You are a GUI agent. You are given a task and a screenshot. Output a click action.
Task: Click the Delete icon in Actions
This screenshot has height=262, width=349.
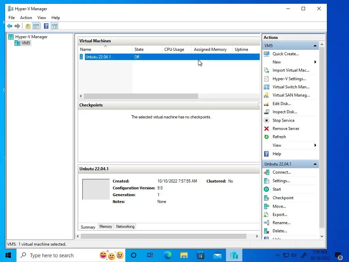(267, 231)
